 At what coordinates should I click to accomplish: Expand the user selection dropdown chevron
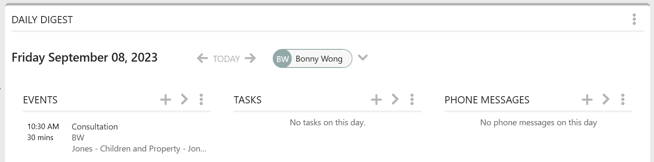(362, 58)
